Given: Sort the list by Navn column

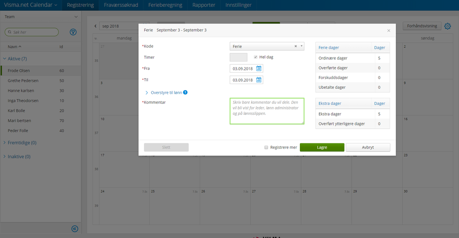Looking at the screenshot, I should tap(14, 47).
